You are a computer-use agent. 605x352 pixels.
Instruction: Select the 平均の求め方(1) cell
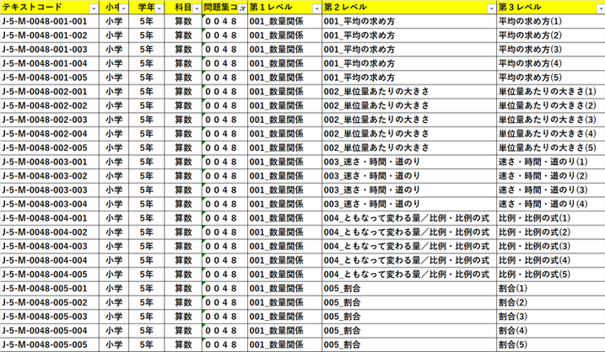tap(551, 21)
